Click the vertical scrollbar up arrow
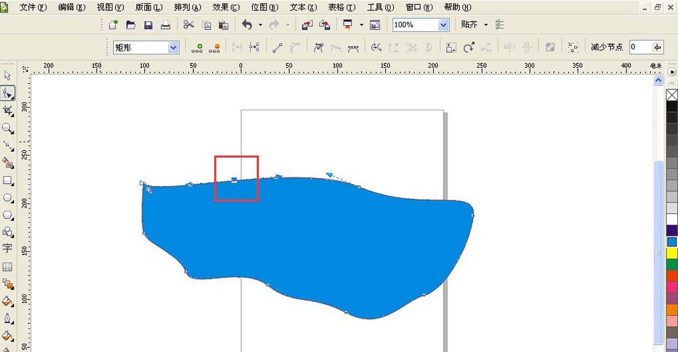This screenshot has height=352, width=678. click(658, 81)
